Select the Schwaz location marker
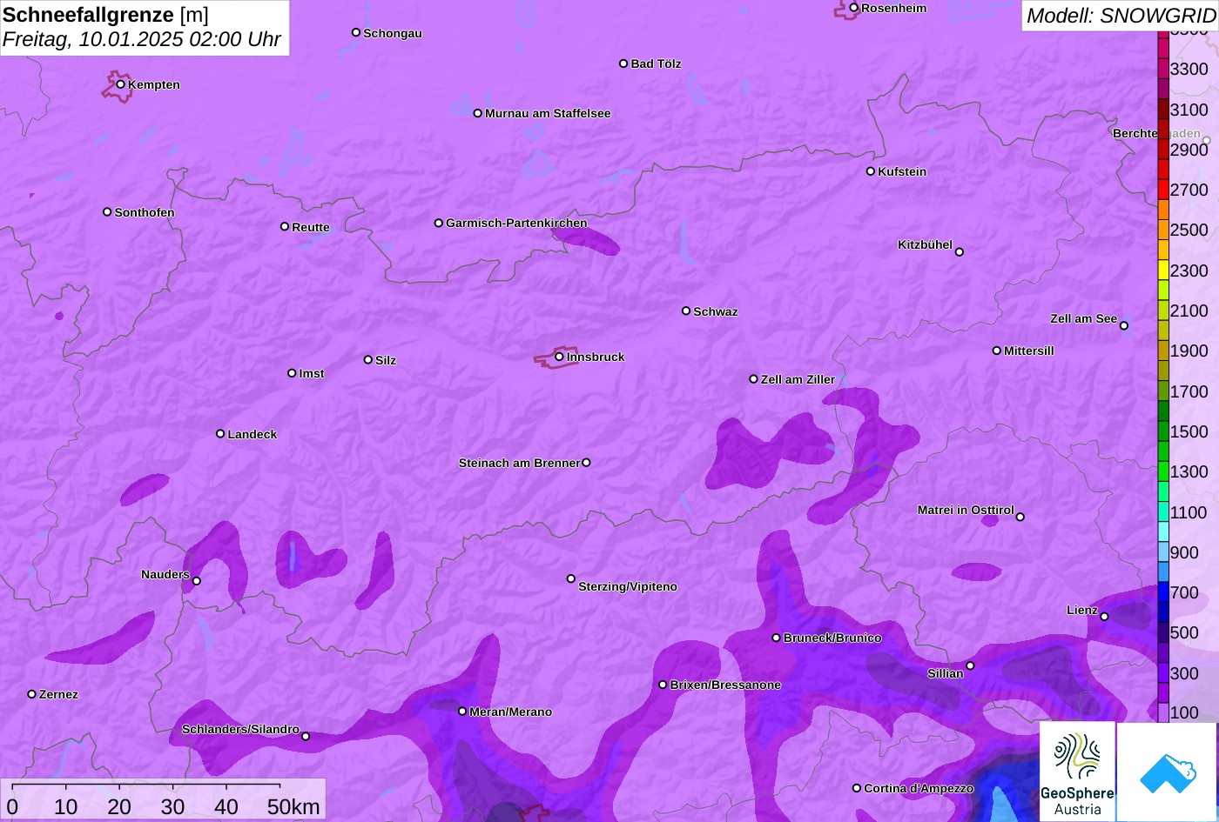 [x=686, y=311]
